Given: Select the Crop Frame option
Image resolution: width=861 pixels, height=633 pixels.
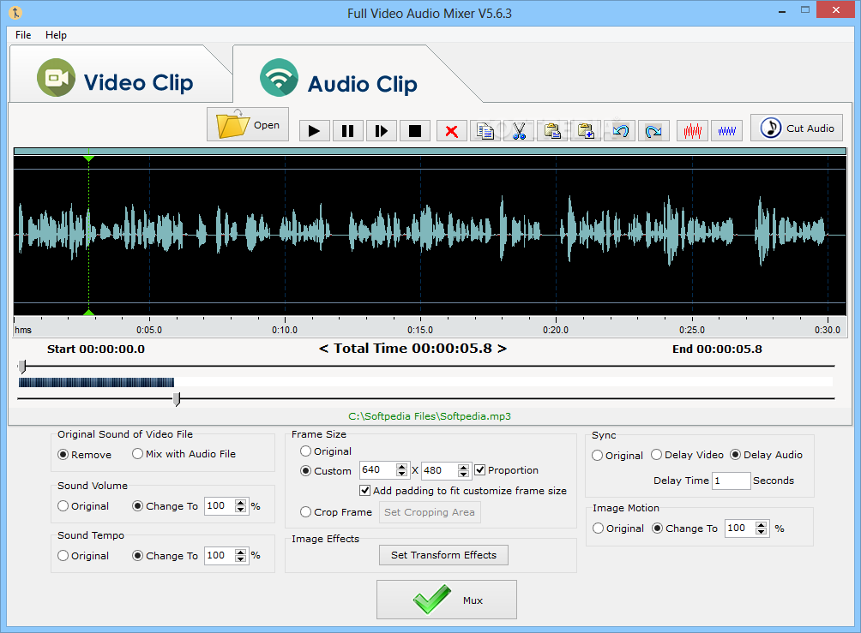Looking at the screenshot, I should (x=336, y=512).
